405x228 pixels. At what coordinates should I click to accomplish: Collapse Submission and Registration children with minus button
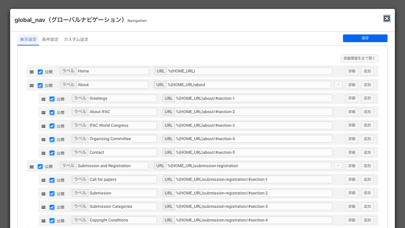click(x=338, y=166)
